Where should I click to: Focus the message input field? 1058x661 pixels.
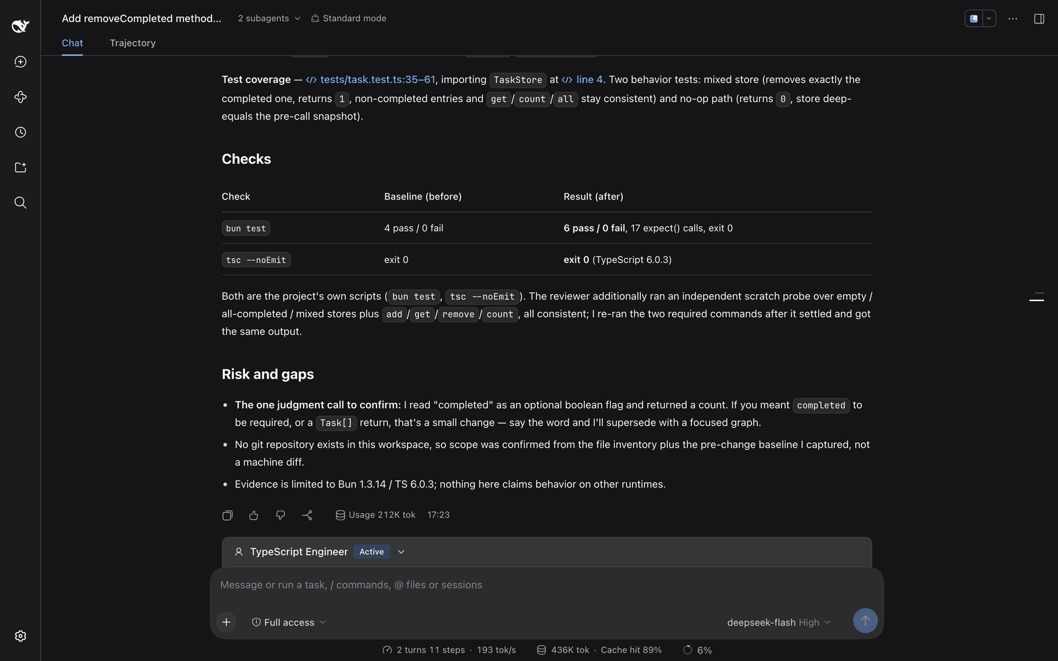coord(546,585)
